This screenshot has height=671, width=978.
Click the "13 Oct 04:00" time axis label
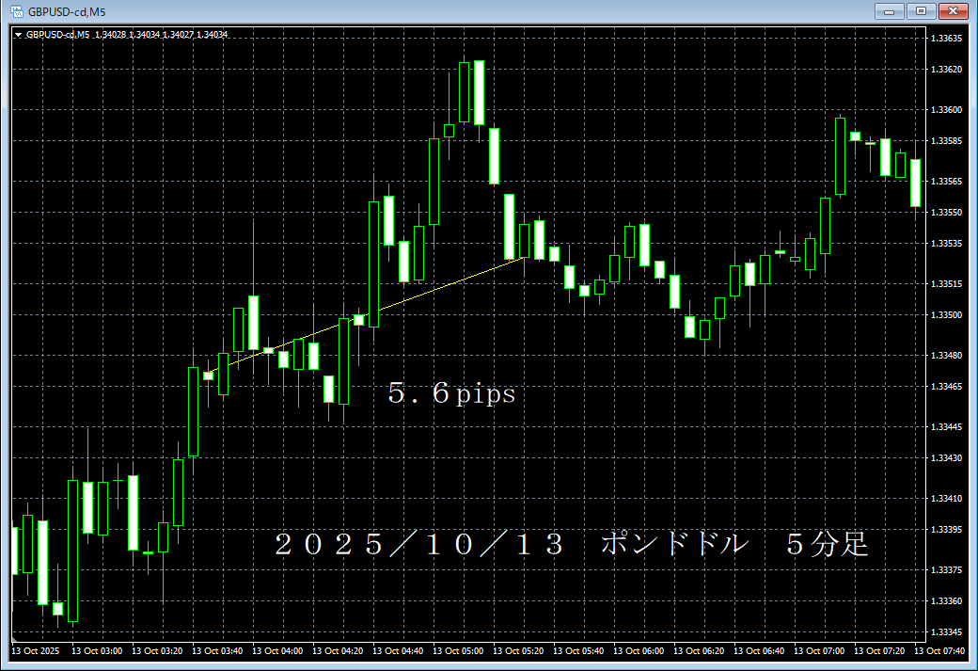pos(277,651)
